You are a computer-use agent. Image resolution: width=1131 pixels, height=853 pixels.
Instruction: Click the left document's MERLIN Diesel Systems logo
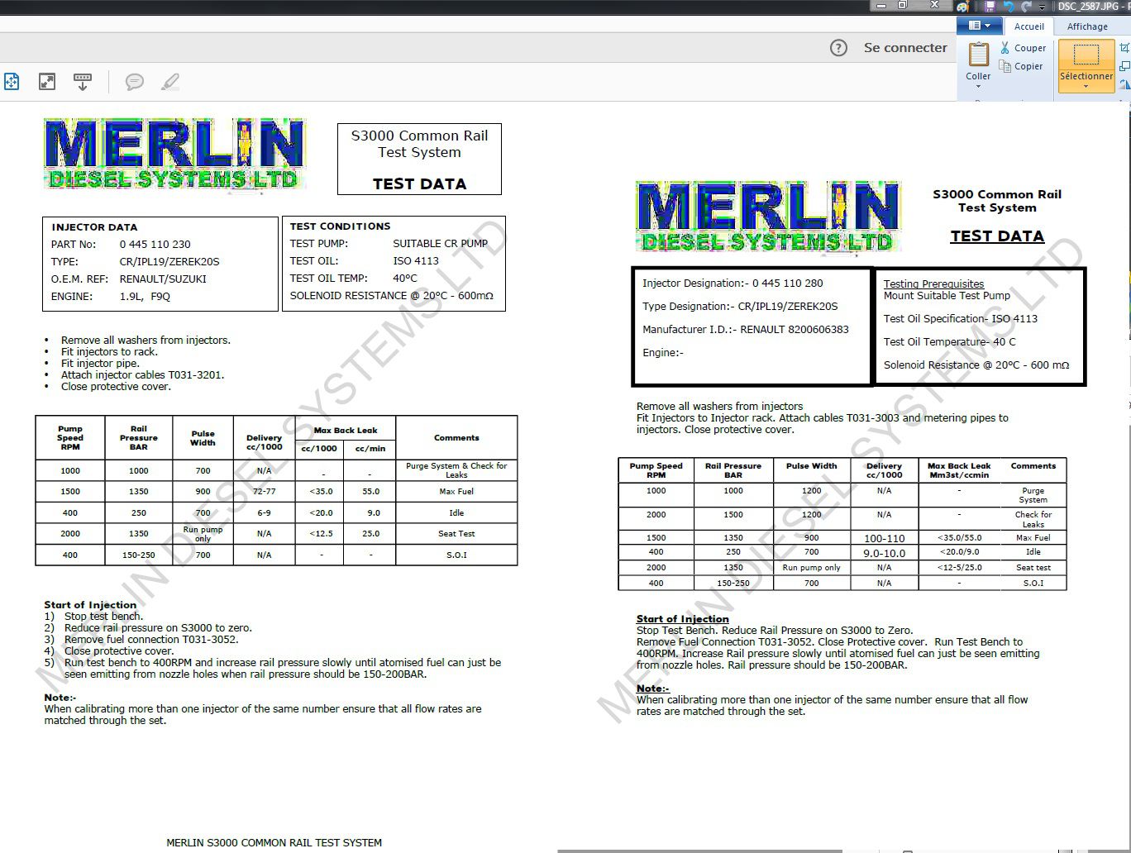[175, 155]
